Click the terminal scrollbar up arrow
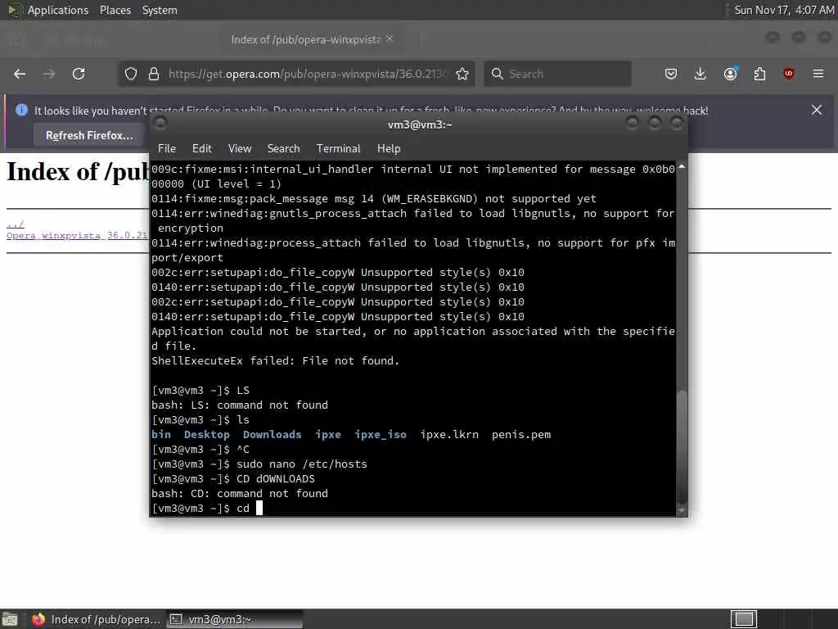 [x=682, y=167]
